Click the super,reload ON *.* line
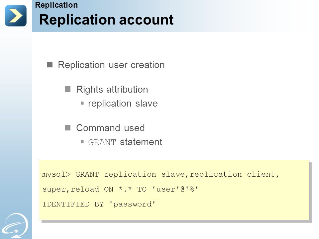The width and height of the screenshot is (319, 239). (x=120, y=190)
